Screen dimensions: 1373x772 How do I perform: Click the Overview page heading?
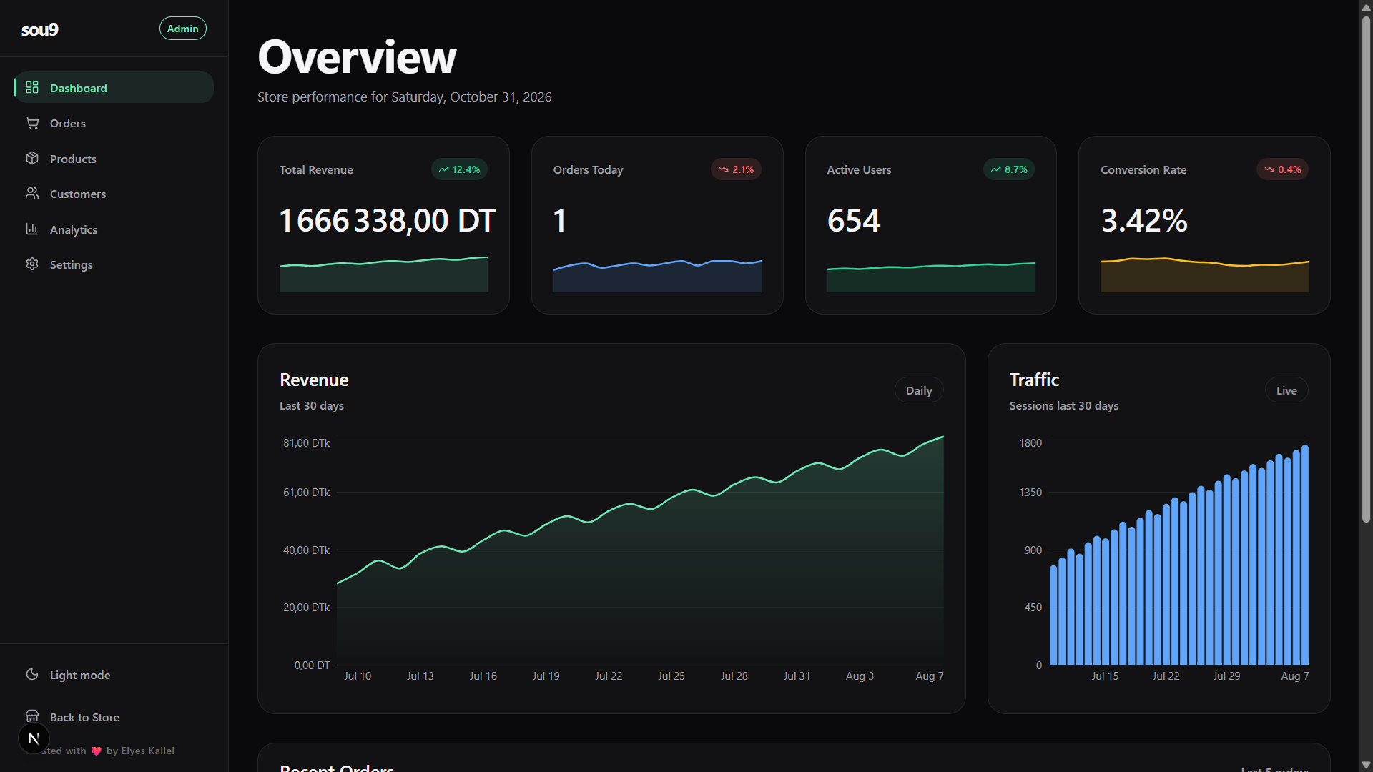point(357,57)
